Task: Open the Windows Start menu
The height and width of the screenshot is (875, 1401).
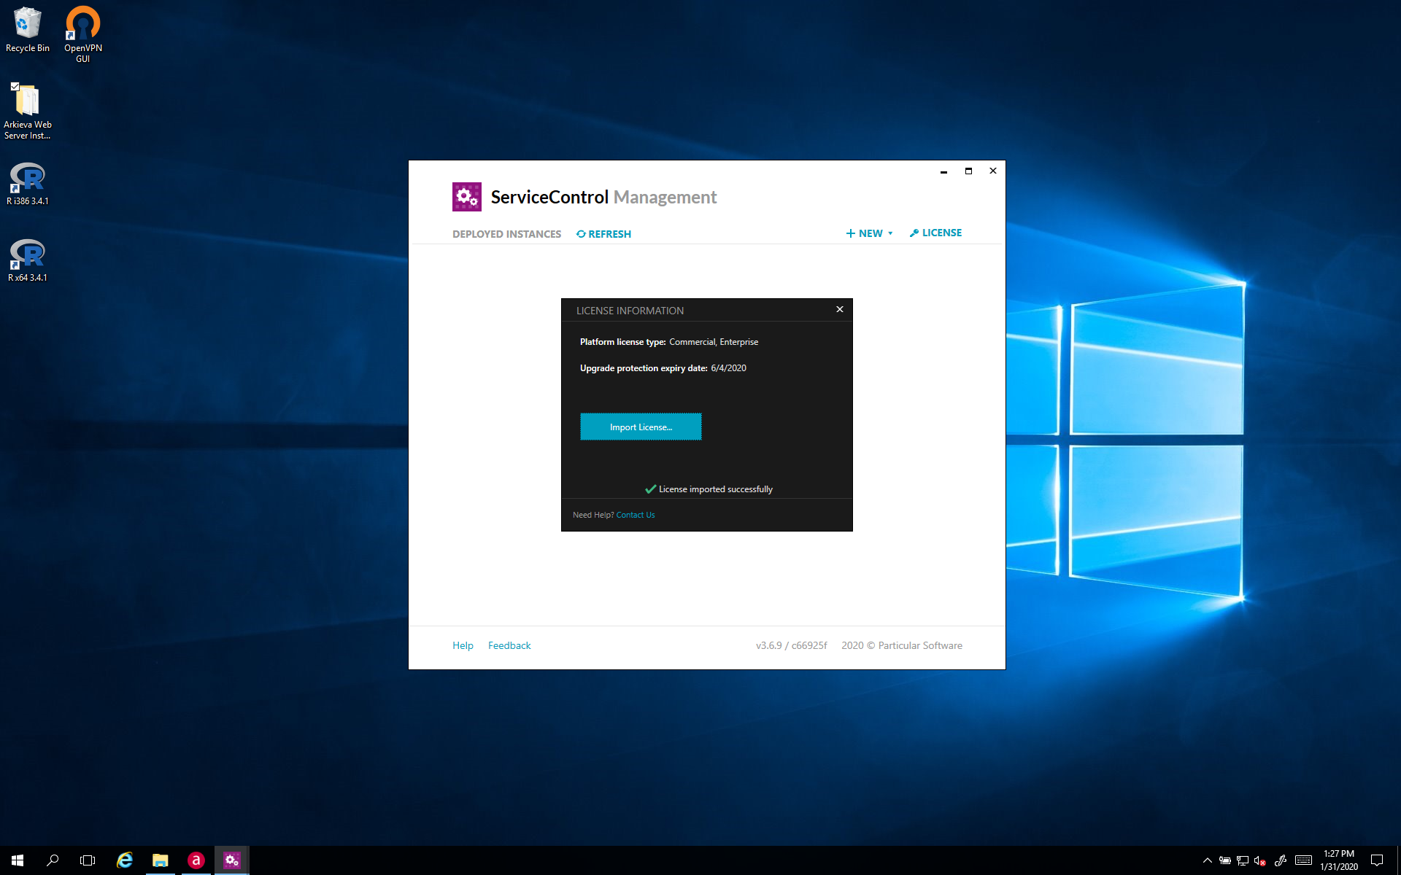Action: (18, 860)
